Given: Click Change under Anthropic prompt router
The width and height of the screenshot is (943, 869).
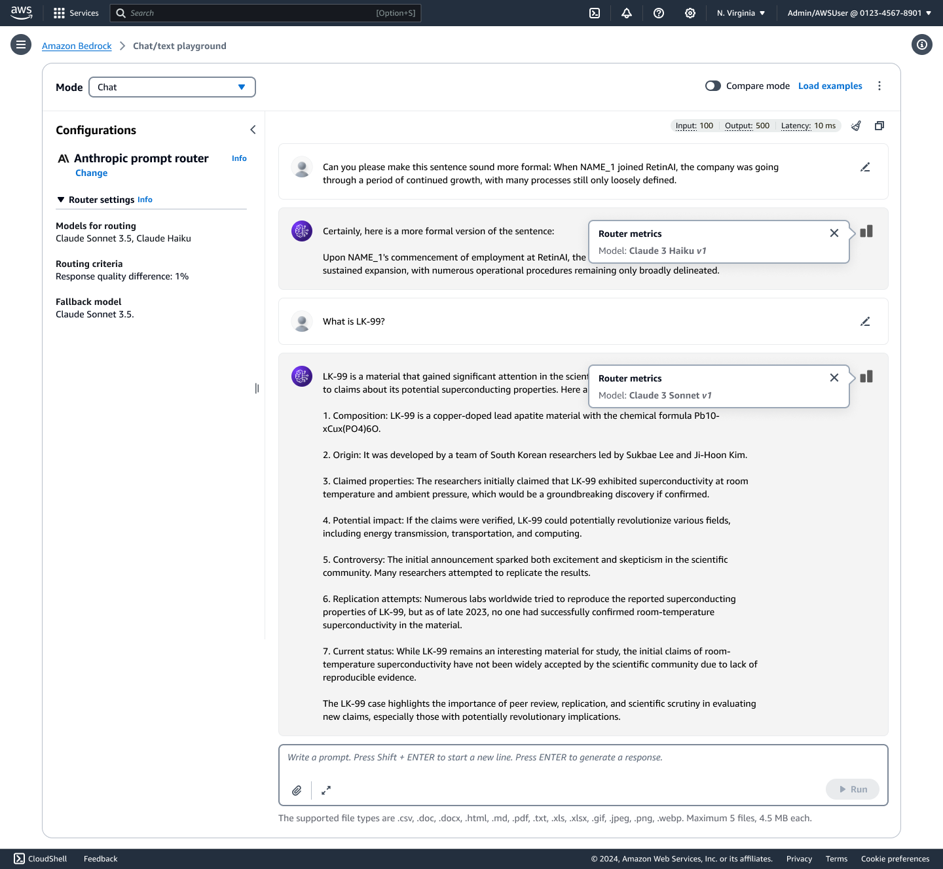Looking at the screenshot, I should tap(91, 173).
